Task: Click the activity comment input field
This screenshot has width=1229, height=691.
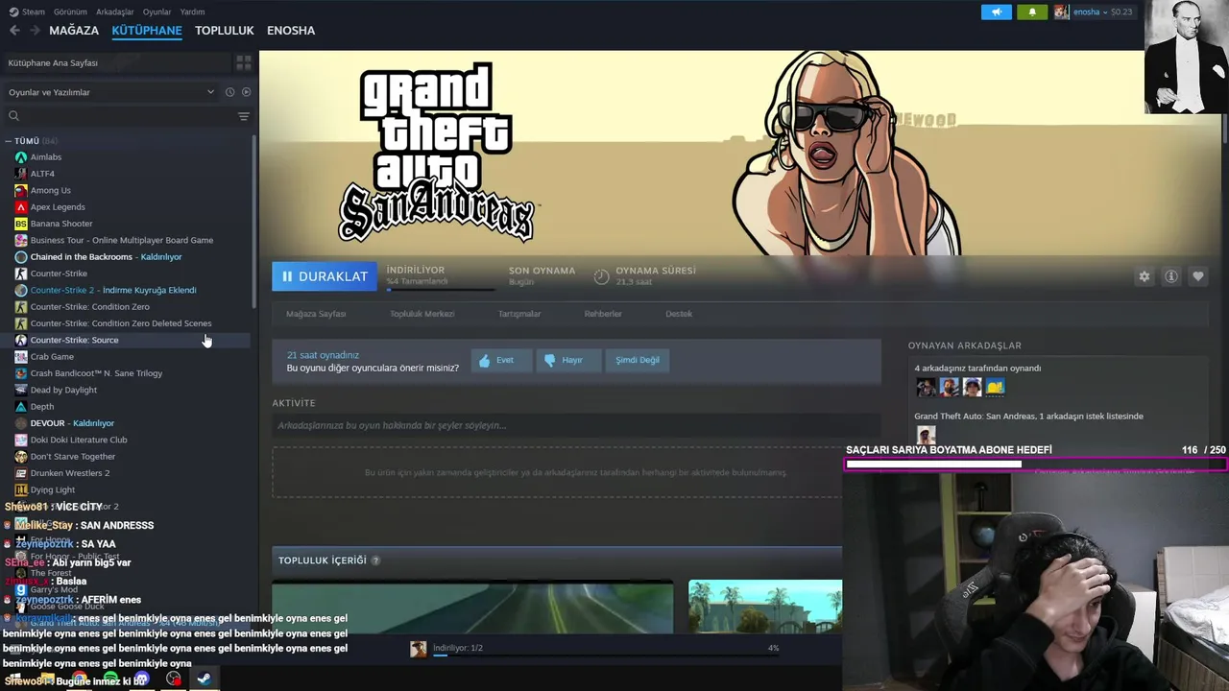Action: [x=576, y=425]
